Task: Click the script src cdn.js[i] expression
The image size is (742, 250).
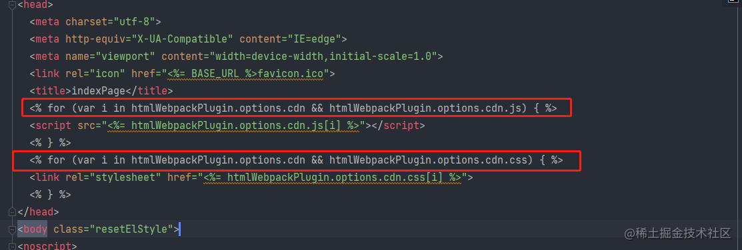Action: pyautogui.click(x=233, y=126)
